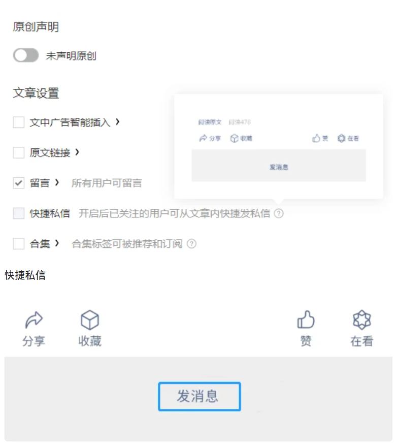Click 阅读原文 link in the preview

pos(210,122)
